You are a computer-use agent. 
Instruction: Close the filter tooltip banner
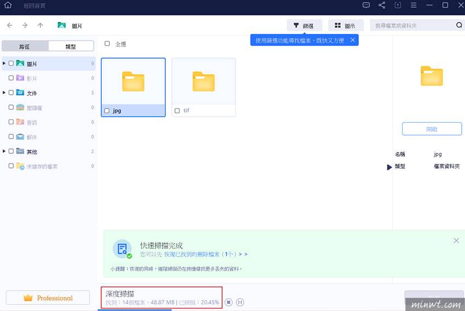352,40
